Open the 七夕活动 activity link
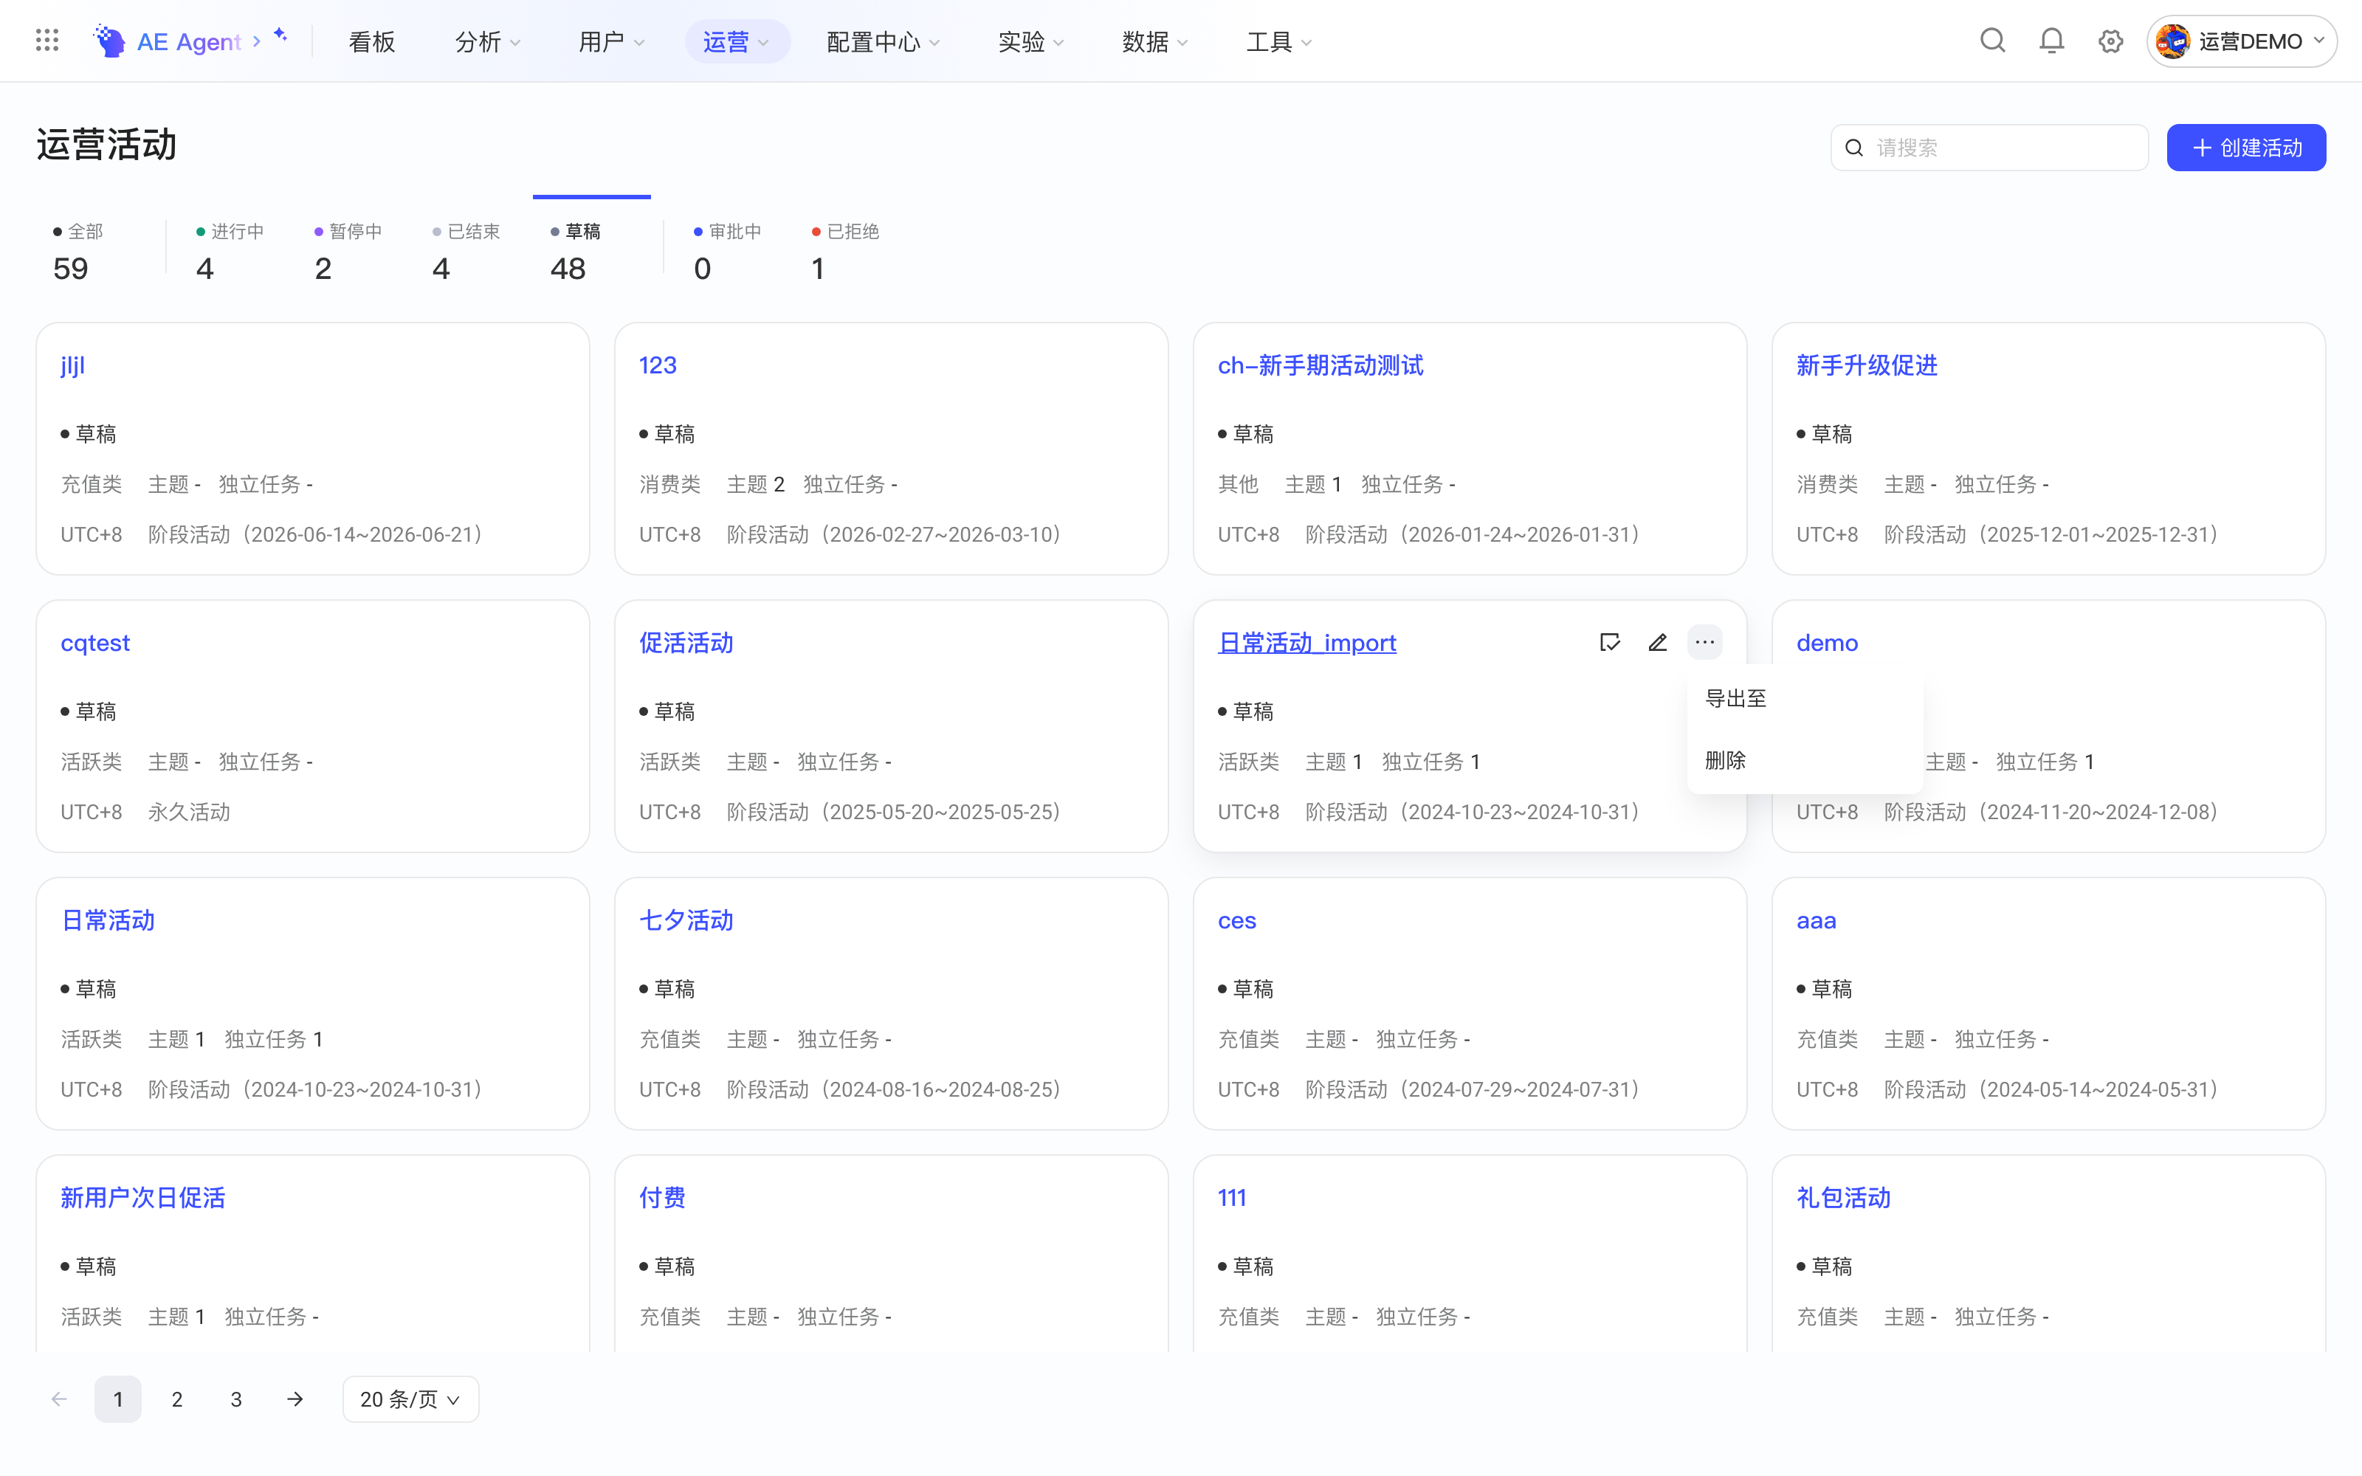Screen dimensions: 2362x1476 [686, 920]
